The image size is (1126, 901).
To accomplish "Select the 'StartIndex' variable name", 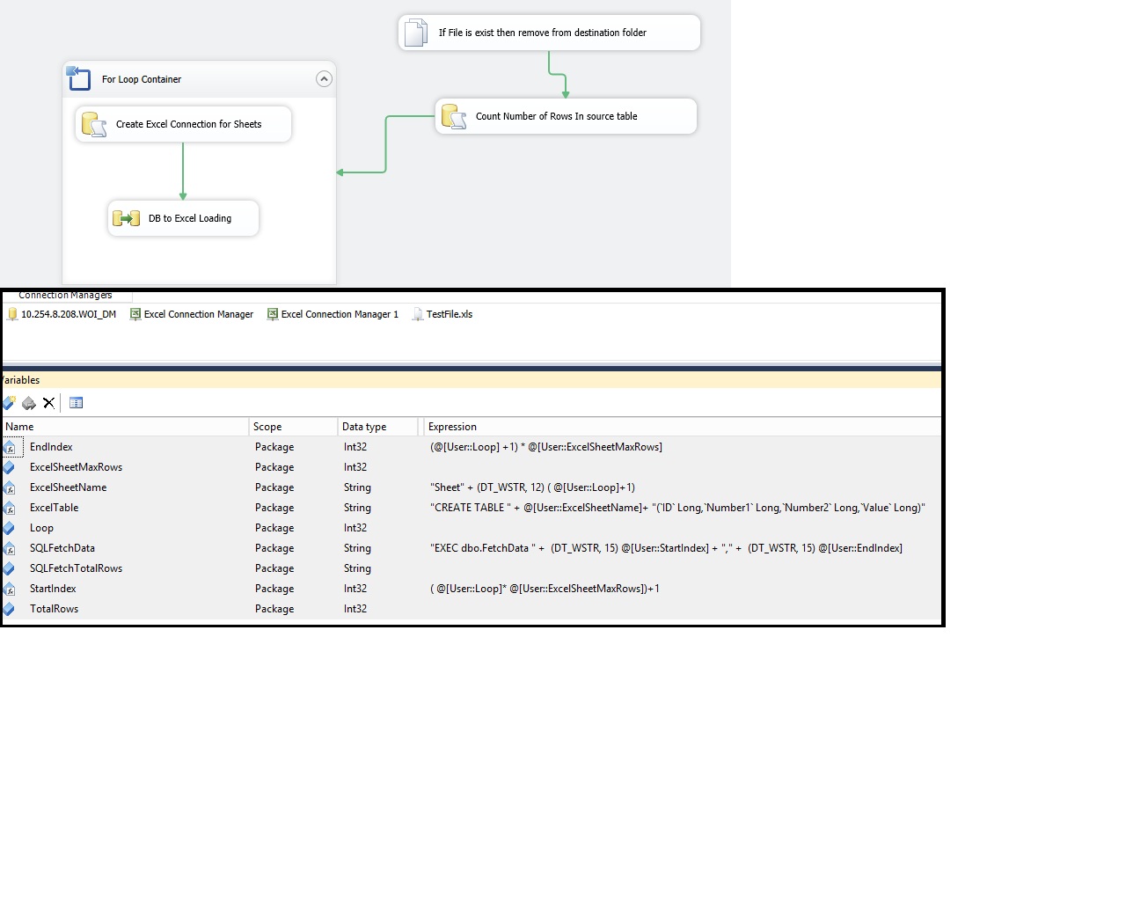I will [x=53, y=589].
